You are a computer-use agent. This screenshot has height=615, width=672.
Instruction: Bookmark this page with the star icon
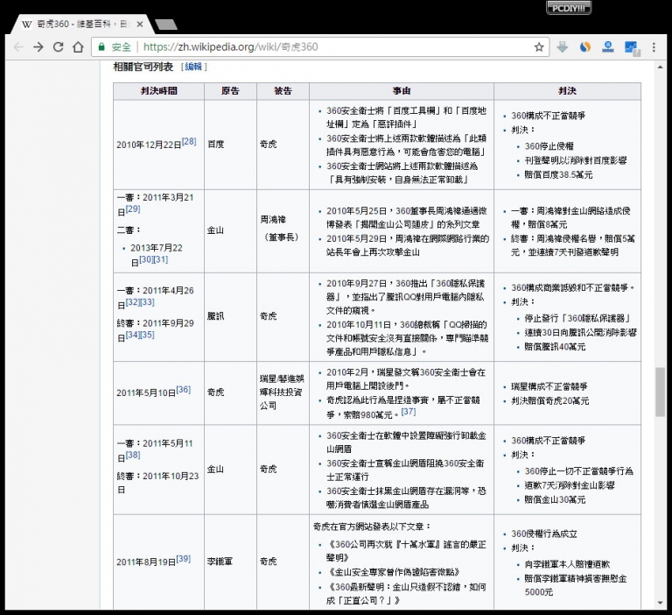(x=539, y=47)
